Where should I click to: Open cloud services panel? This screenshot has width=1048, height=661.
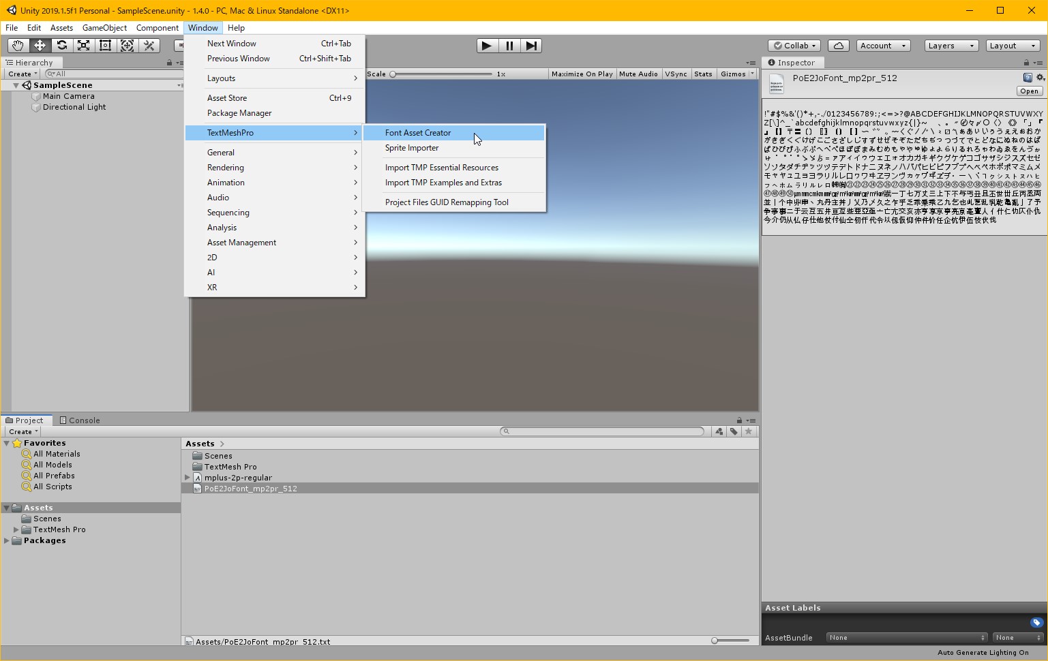838,46
